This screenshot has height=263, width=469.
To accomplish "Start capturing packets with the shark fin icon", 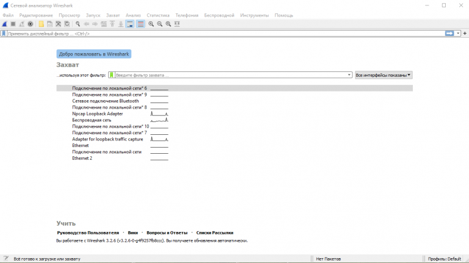I will tap(4, 24).
